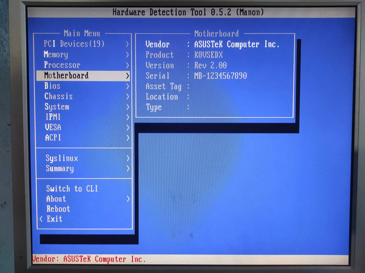Click the arrow next to Syslinux
This screenshot has width=365, height=273.
point(128,158)
